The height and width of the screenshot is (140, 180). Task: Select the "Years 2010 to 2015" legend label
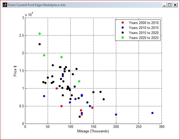(143, 28)
